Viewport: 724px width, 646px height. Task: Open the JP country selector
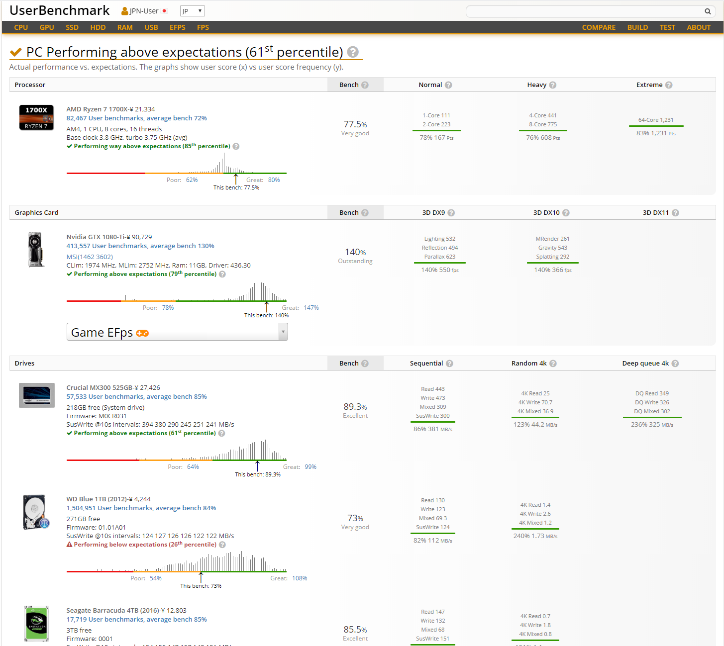click(x=192, y=10)
